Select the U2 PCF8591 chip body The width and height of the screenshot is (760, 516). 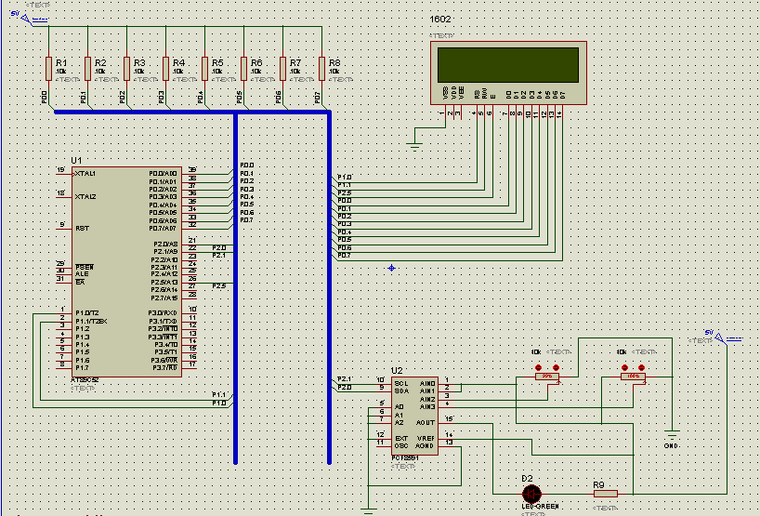(415, 417)
